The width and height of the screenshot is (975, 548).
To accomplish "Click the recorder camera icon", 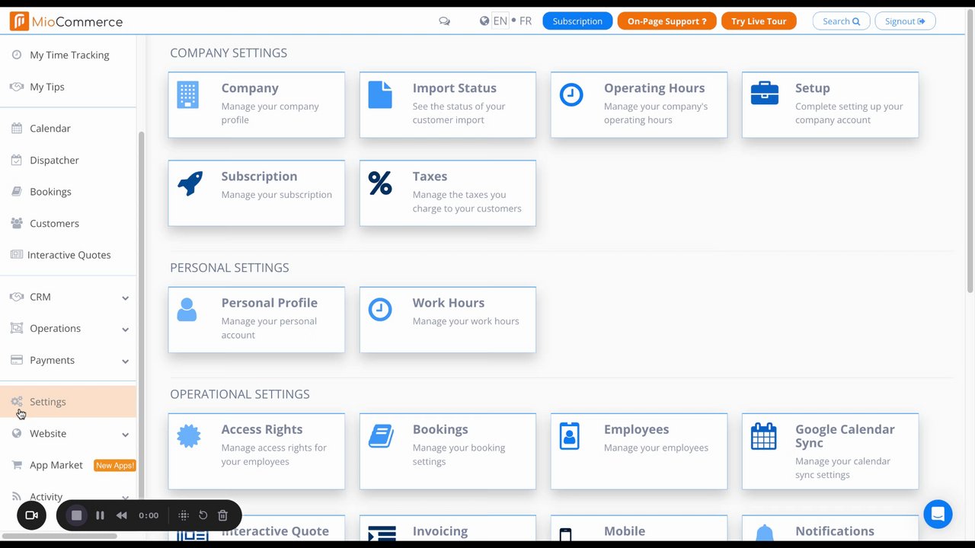I will point(32,515).
